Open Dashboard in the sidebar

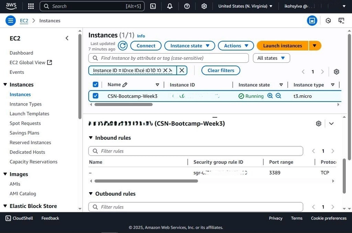click(21, 53)
